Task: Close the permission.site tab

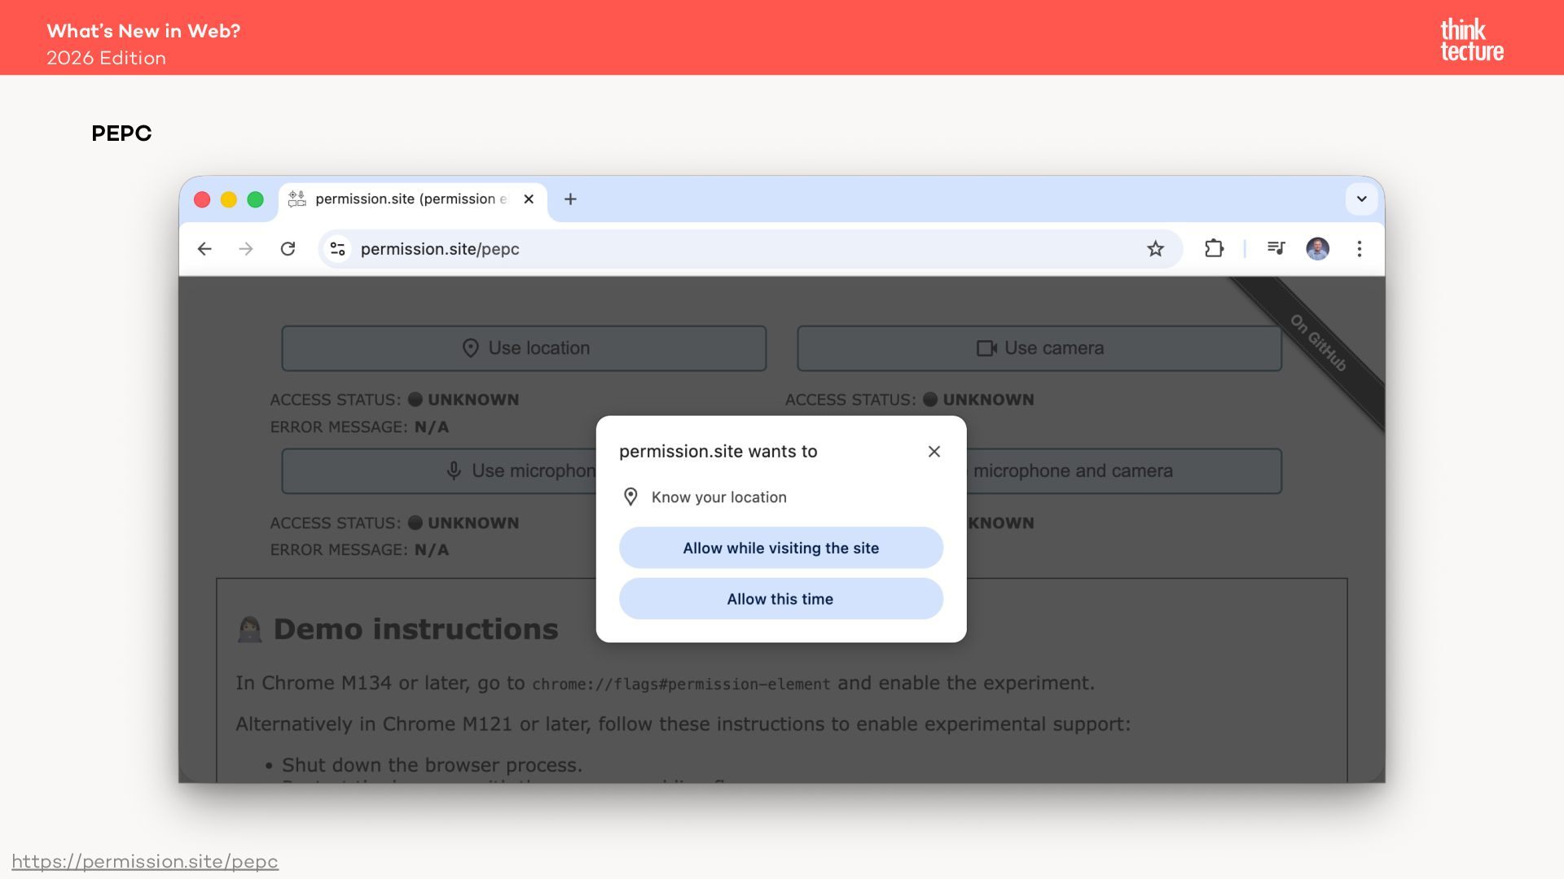Action: point(529,199)
